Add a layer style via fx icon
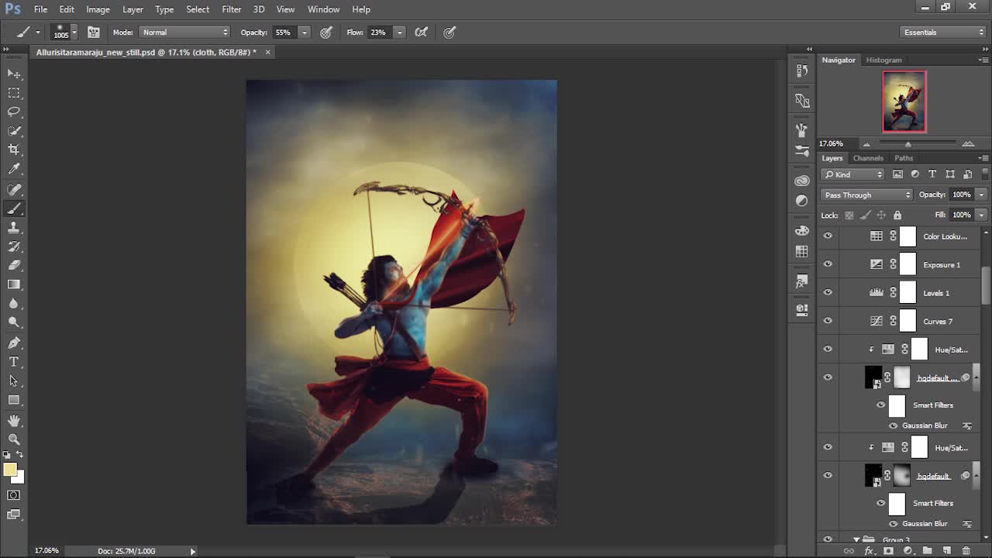 [x=870, y=551]
